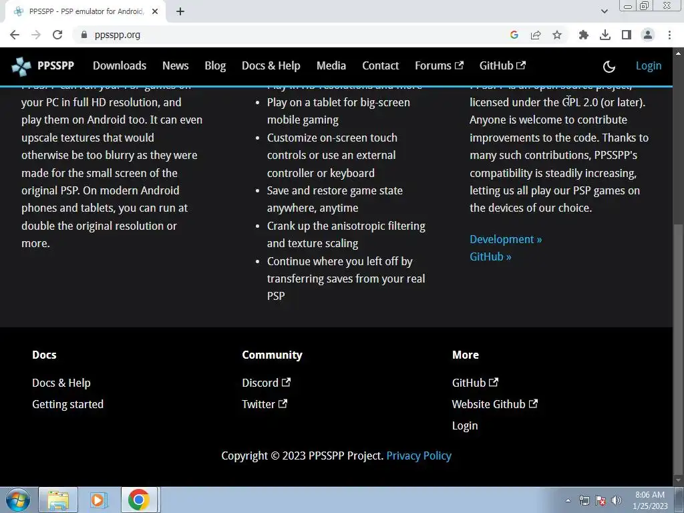Open the volume speaker tray icon
The height and width of the screenshot is (513, 684).
coord(617,500)
